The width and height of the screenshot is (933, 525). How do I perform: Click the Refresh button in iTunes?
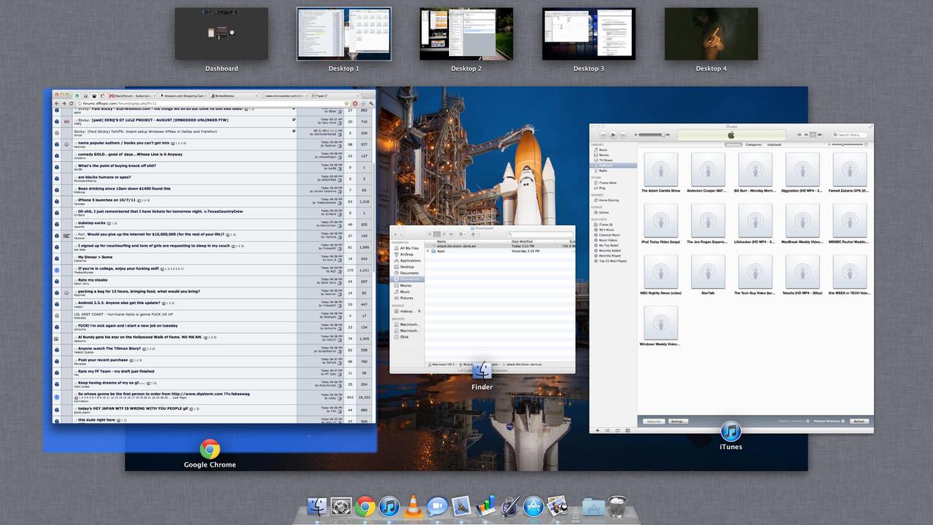(x=859, y=421)
